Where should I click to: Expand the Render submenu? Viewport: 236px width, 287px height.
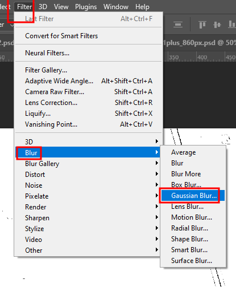coord(88,207)
